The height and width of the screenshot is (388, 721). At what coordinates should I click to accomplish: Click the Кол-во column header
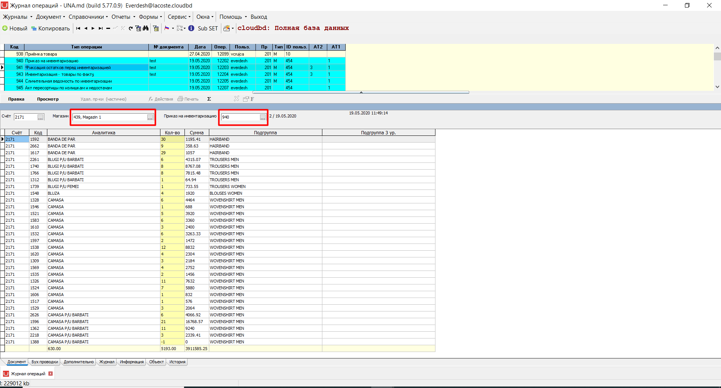pyautogui.click(x=172, y=132)
